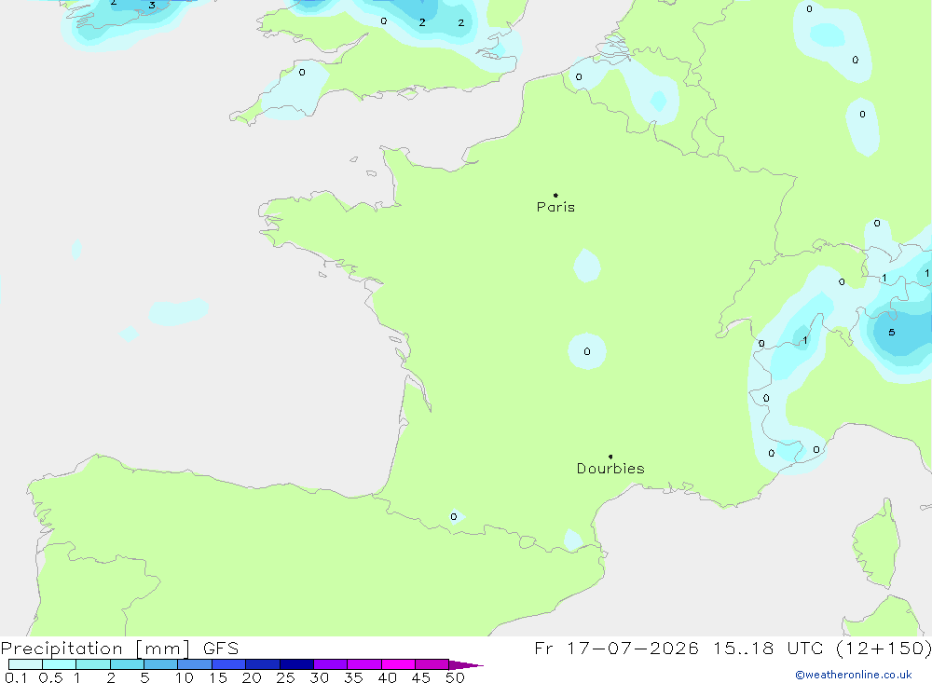Open the weatheronline.co.uk copyright link
This screenshot has height=683, width=932.
coord(854,675)
